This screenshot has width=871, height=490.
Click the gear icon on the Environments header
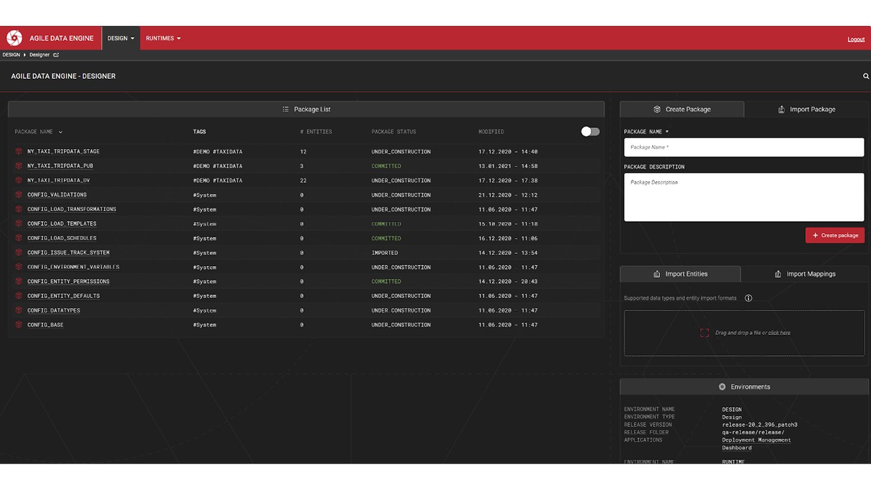click(x=722, y=387)
